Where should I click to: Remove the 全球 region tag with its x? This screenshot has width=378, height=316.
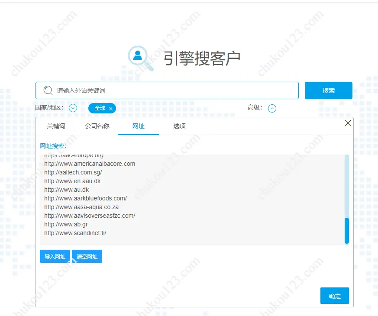[x=111, y=109]
